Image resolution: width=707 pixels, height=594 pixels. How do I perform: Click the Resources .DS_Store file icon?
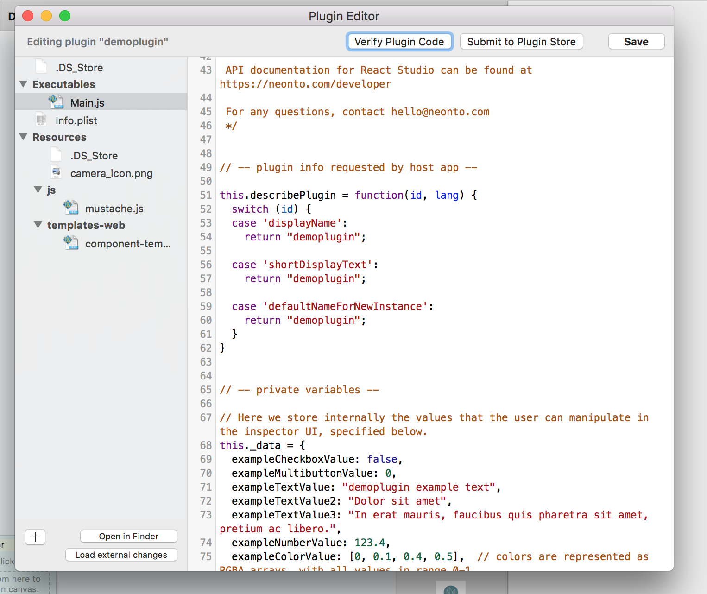point(56,155)
